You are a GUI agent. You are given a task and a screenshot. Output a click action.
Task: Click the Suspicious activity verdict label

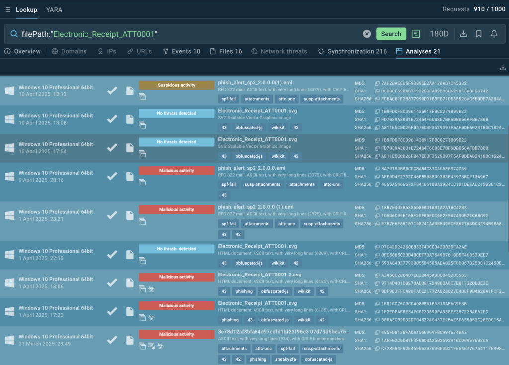click(176, 85)
